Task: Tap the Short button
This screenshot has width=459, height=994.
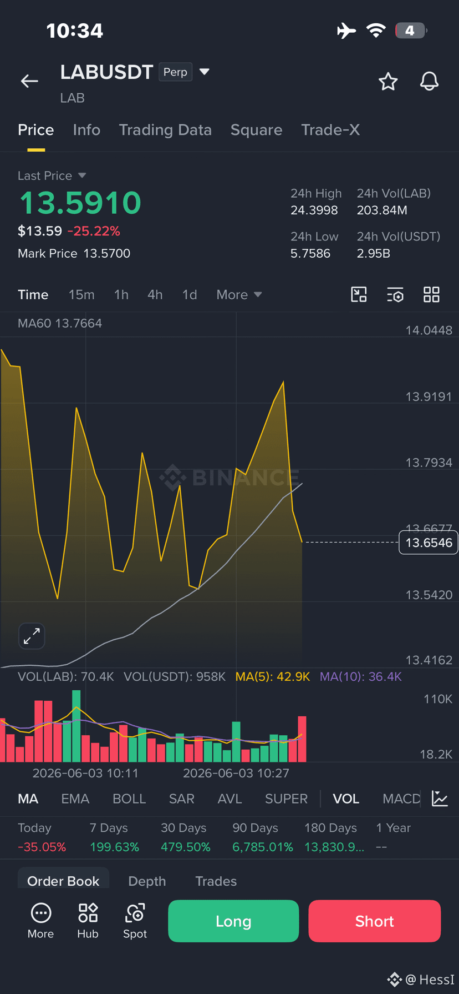Action: 375,921
